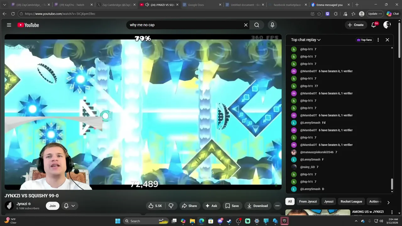Open the Twitch extension in browser toolbar
The image size is (402, 226).
pos(328,14)
